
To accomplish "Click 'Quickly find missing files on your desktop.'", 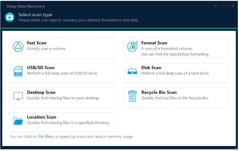I will (x=63, y=98).
